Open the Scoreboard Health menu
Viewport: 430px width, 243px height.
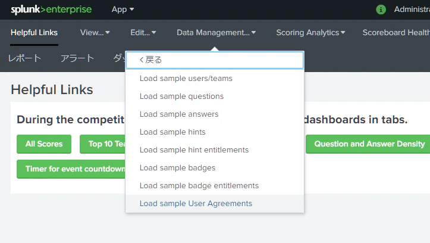tap(396, 33)
